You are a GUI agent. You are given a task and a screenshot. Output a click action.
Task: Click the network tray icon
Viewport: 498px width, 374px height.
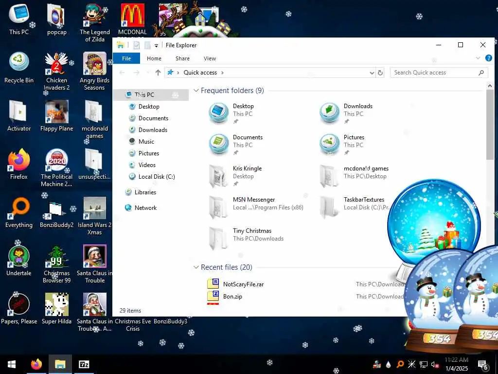pos(424,364)
